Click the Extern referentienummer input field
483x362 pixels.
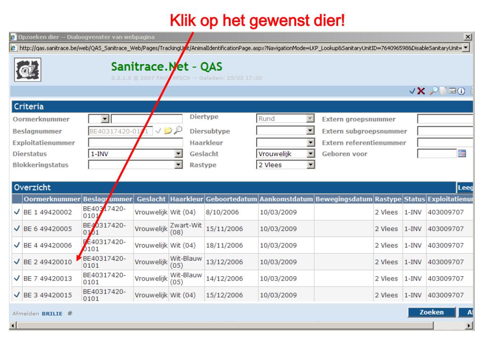pos(445,142)
